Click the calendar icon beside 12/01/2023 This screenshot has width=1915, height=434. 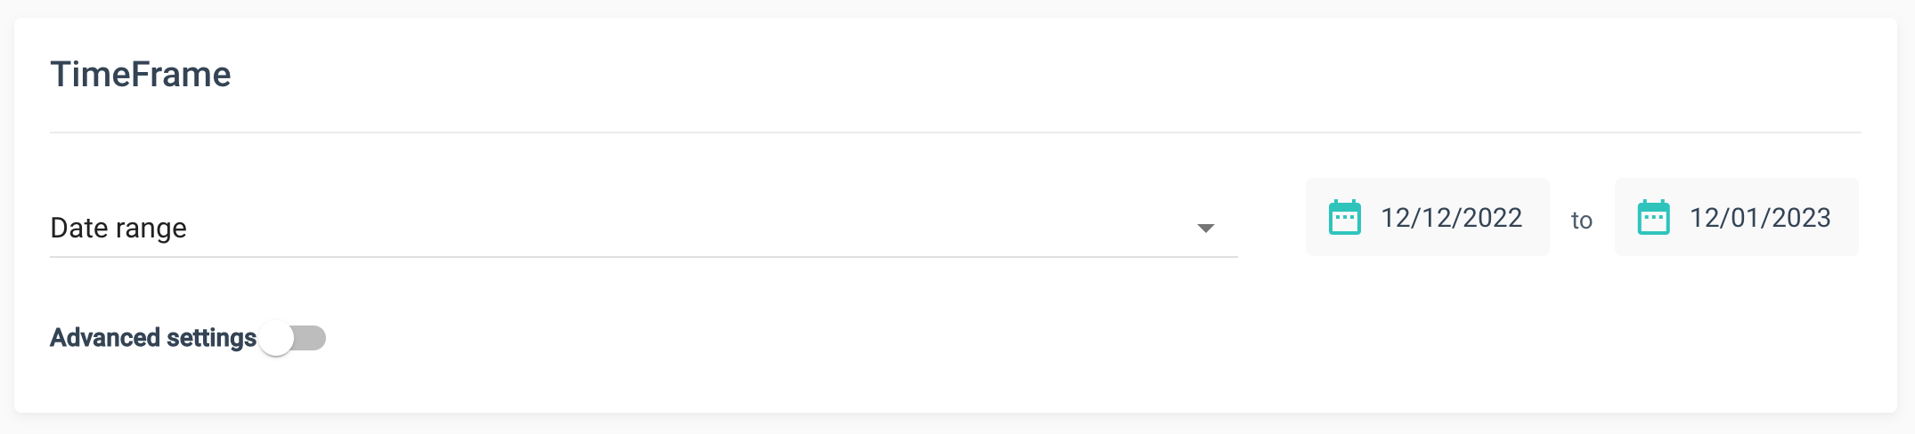[1653, 218]
